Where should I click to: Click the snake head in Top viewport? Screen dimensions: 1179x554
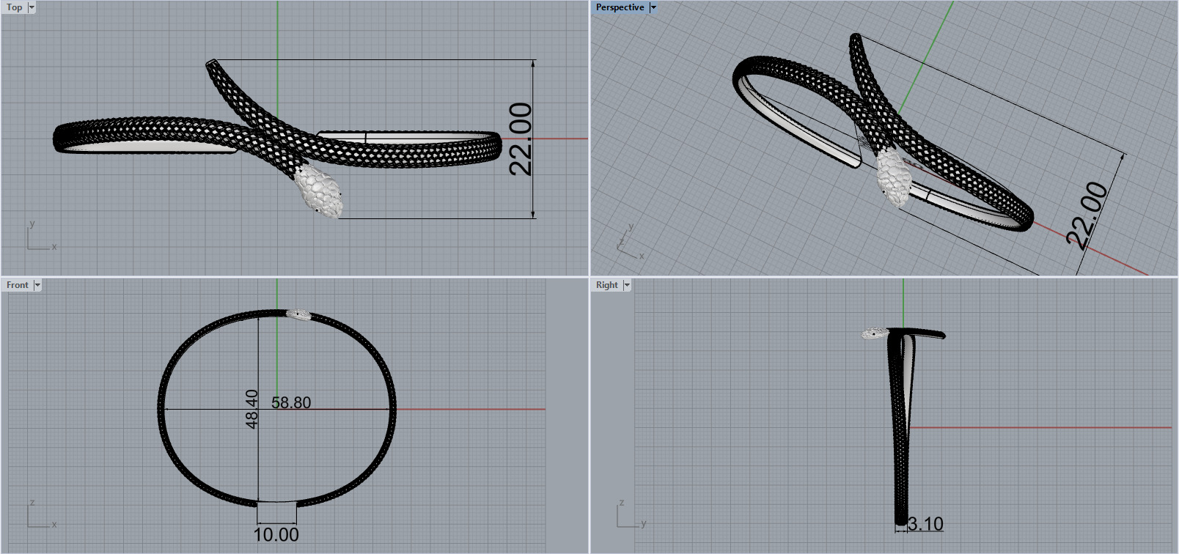(x=319, y=191)
